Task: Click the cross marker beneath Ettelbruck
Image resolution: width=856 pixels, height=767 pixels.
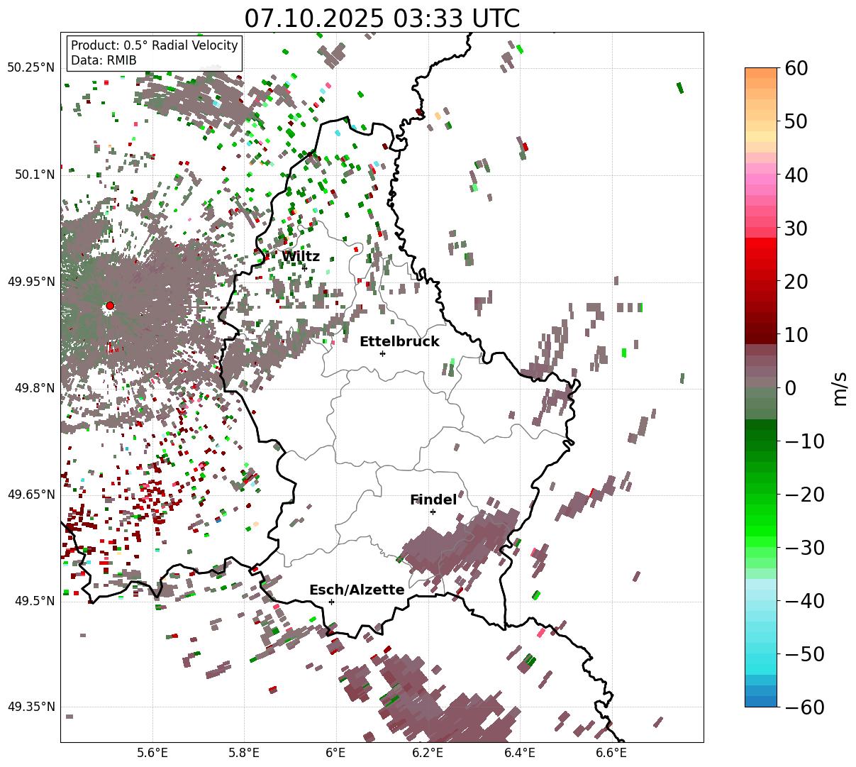Action: (x=382, y=353)
